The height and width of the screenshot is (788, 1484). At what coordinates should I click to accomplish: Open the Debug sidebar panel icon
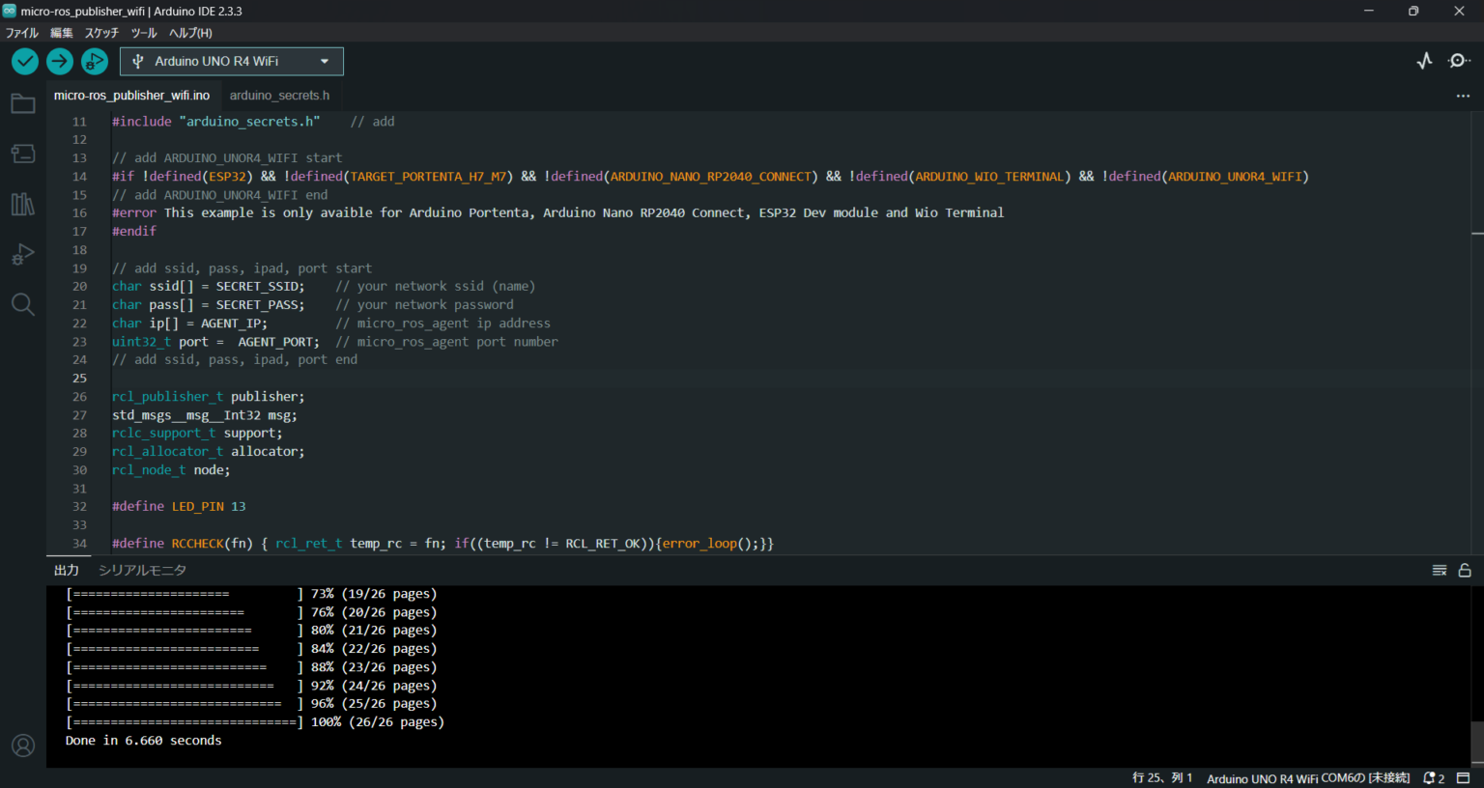point(23,255)
